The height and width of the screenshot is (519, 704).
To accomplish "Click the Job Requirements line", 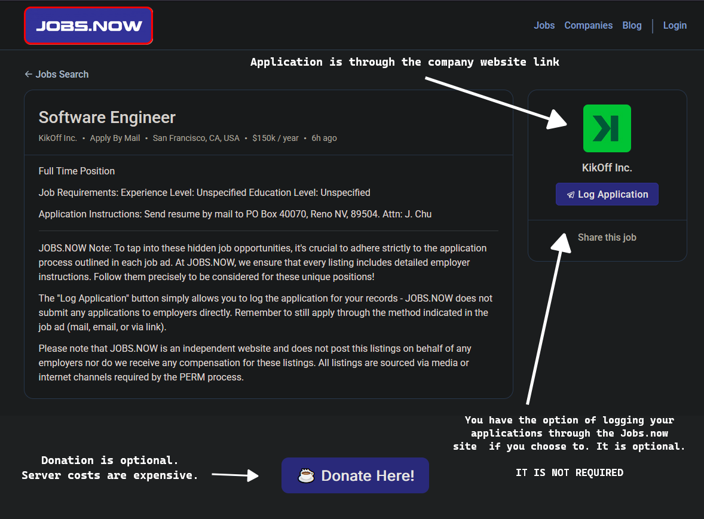I will click(204, 192).
